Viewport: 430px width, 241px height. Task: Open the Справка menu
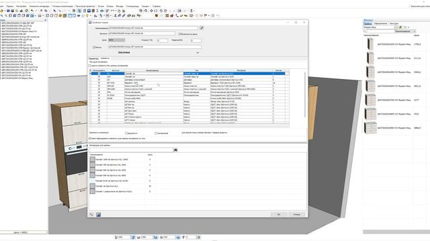(157, 6)
